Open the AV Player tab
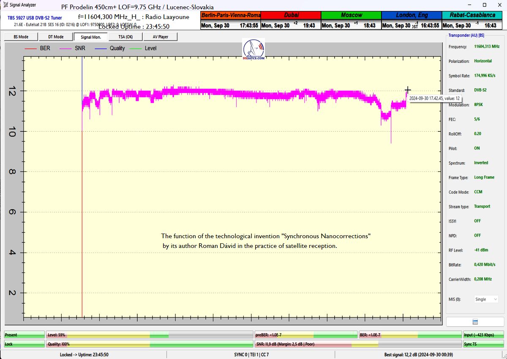Image resolution: width=507 pixels, height=359 pixels. point(160,37)
